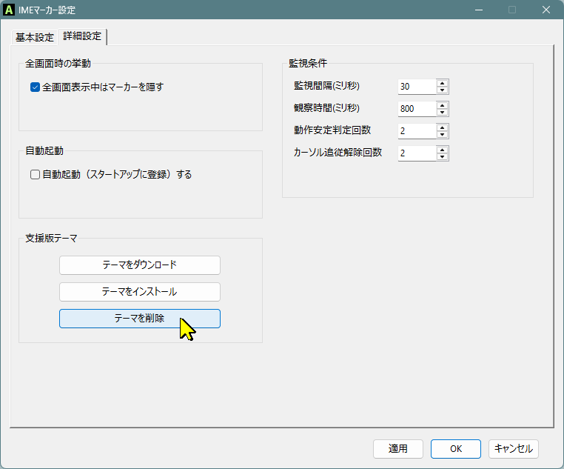Click the 全画面時の挙動 group label
Image resolution: width=564 pixels, height=469 pixels.
tap(58, 64)
